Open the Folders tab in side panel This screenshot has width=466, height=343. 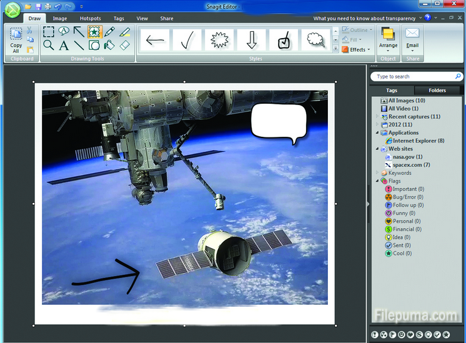[x=437, y=91]
